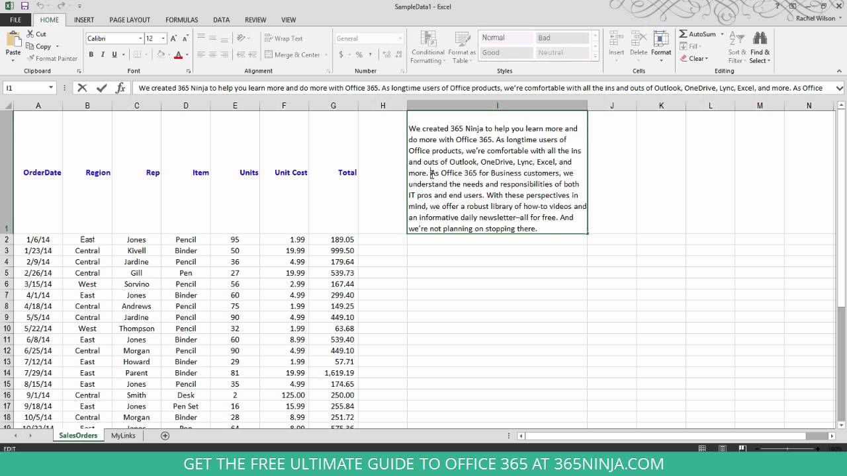Screen dimensions: 847x476
Task: Increase font size with the larger A icon
Action: (174, 38)
